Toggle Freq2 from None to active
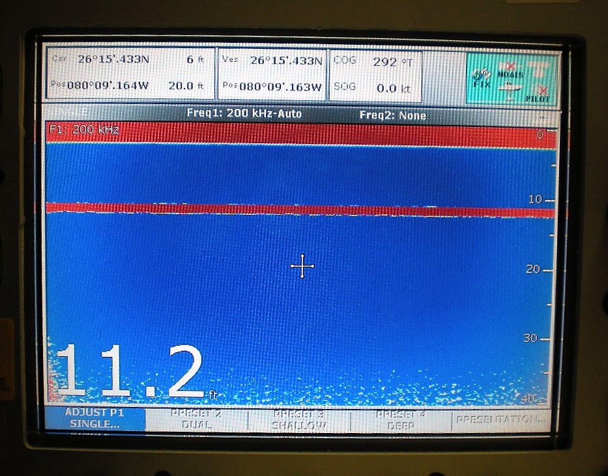 [394, 114]
